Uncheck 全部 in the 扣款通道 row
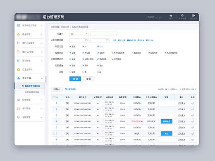Screen dimensions: 215x161 click(x=70, y=65)
